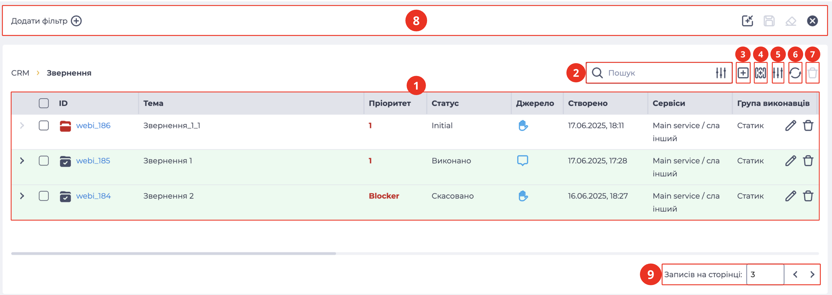
Task: Edit webi_186 row with pencil icon
Action: tap(790, 126)
